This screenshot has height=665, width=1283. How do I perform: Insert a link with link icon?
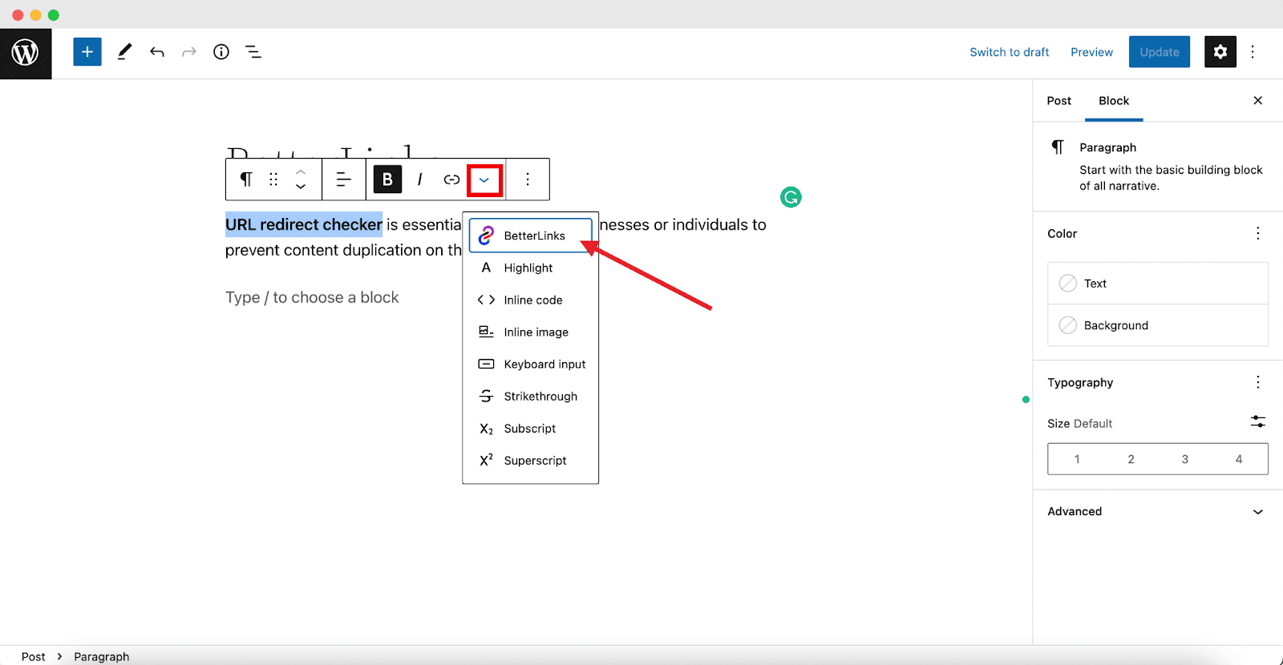[451, 179]
